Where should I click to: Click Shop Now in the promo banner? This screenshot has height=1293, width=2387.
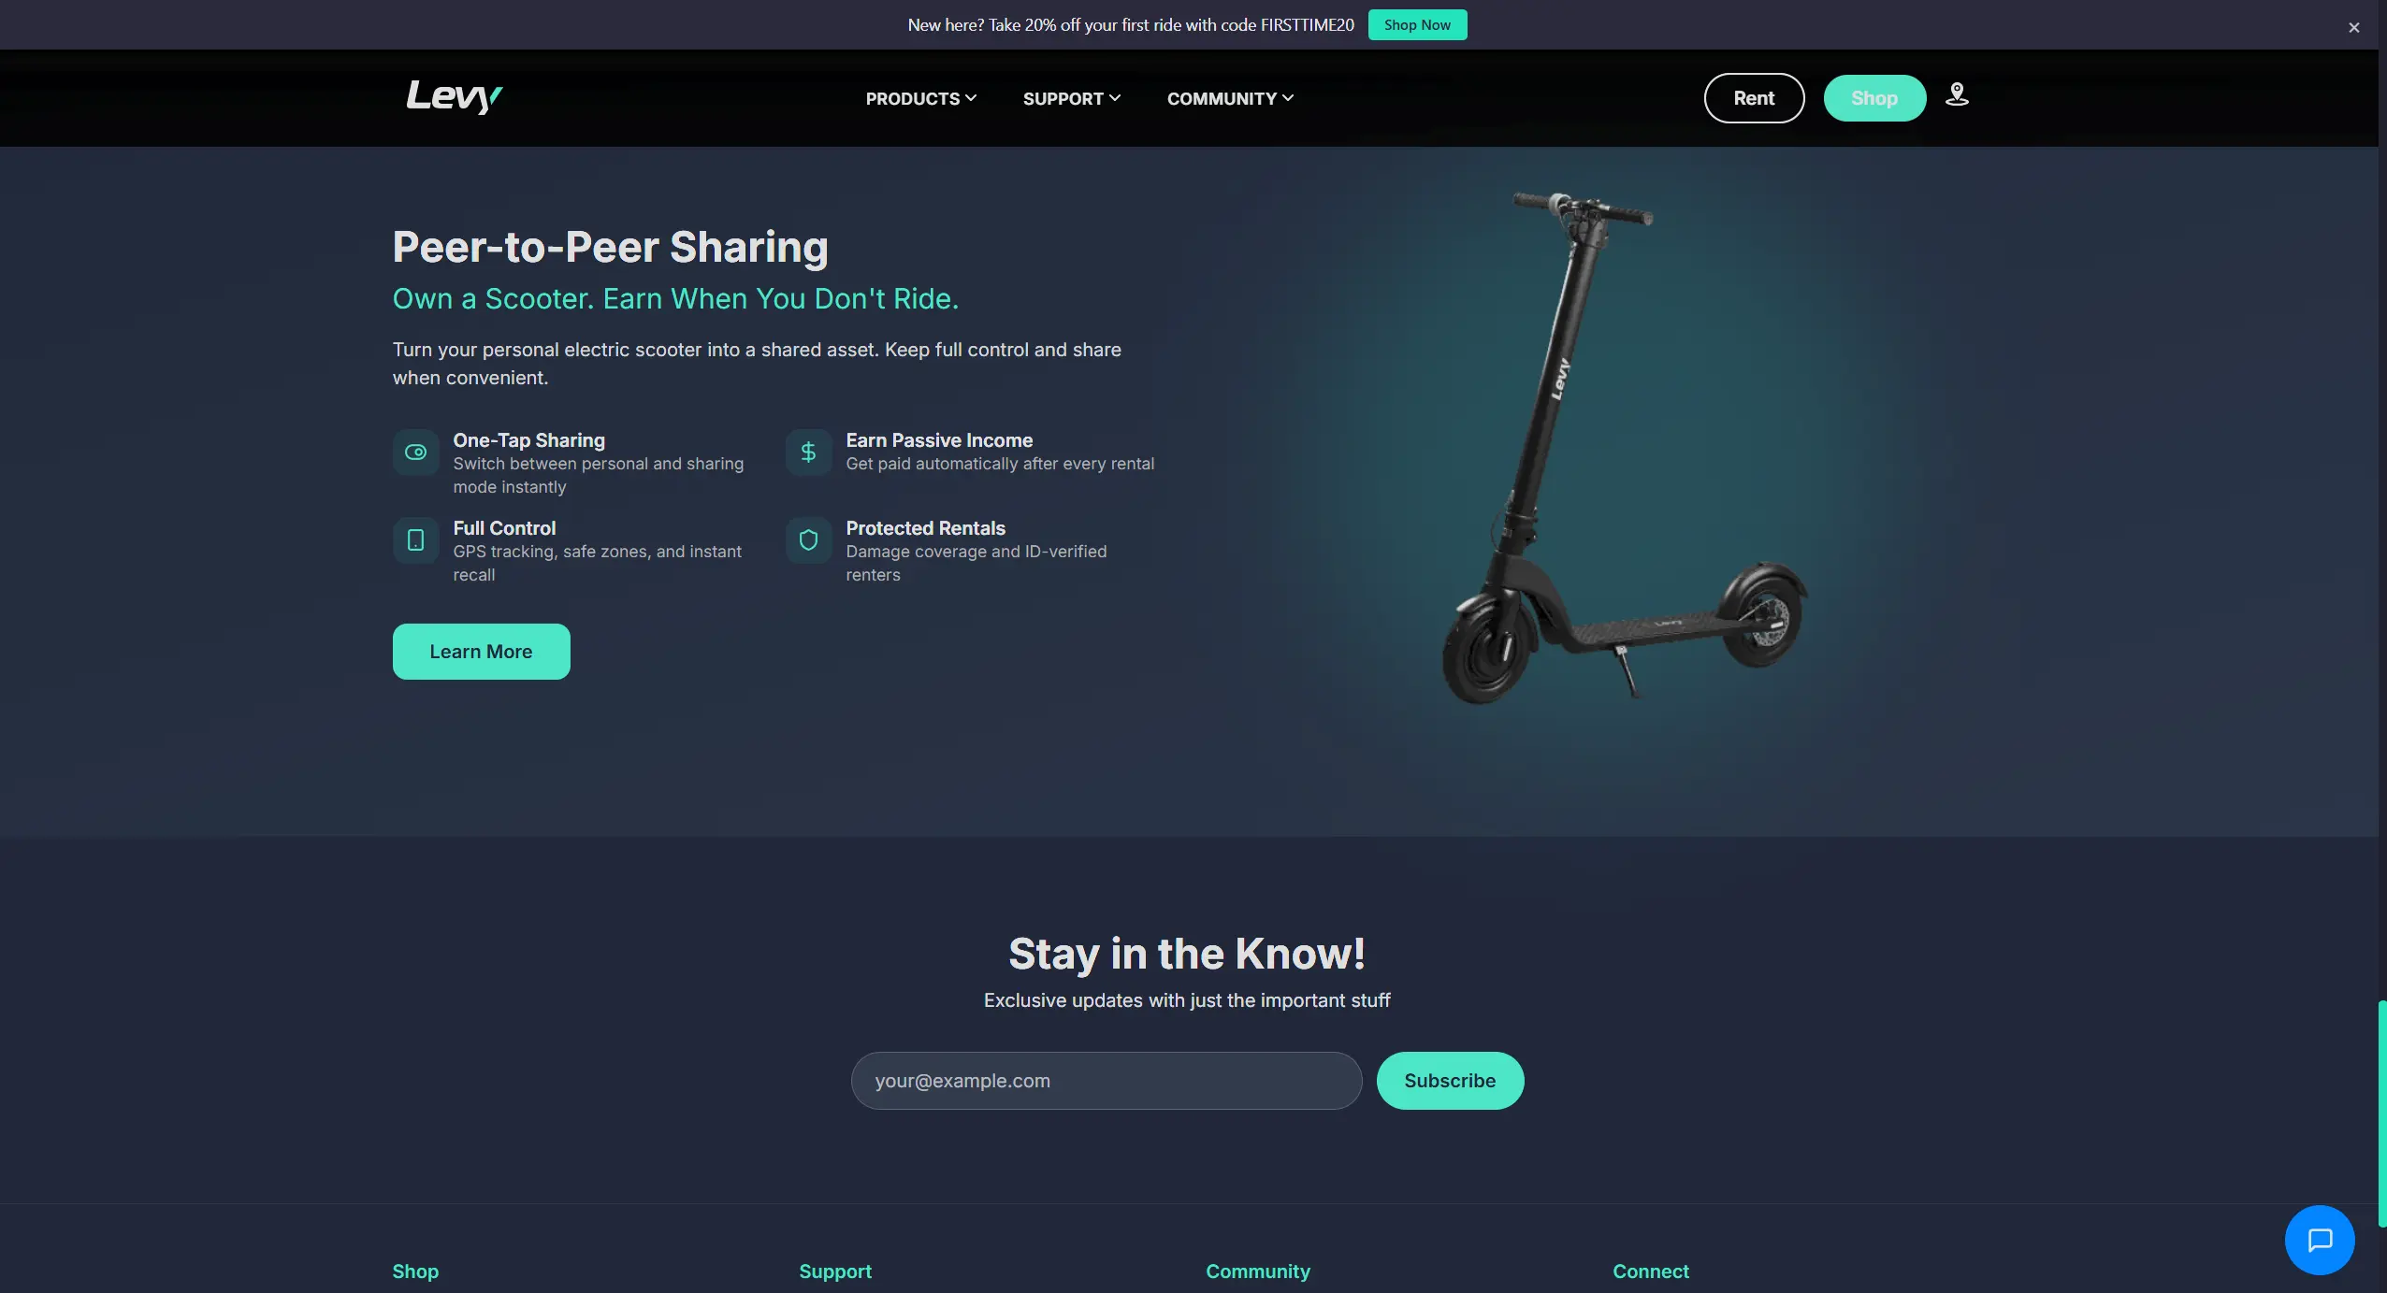point(1417,25)
